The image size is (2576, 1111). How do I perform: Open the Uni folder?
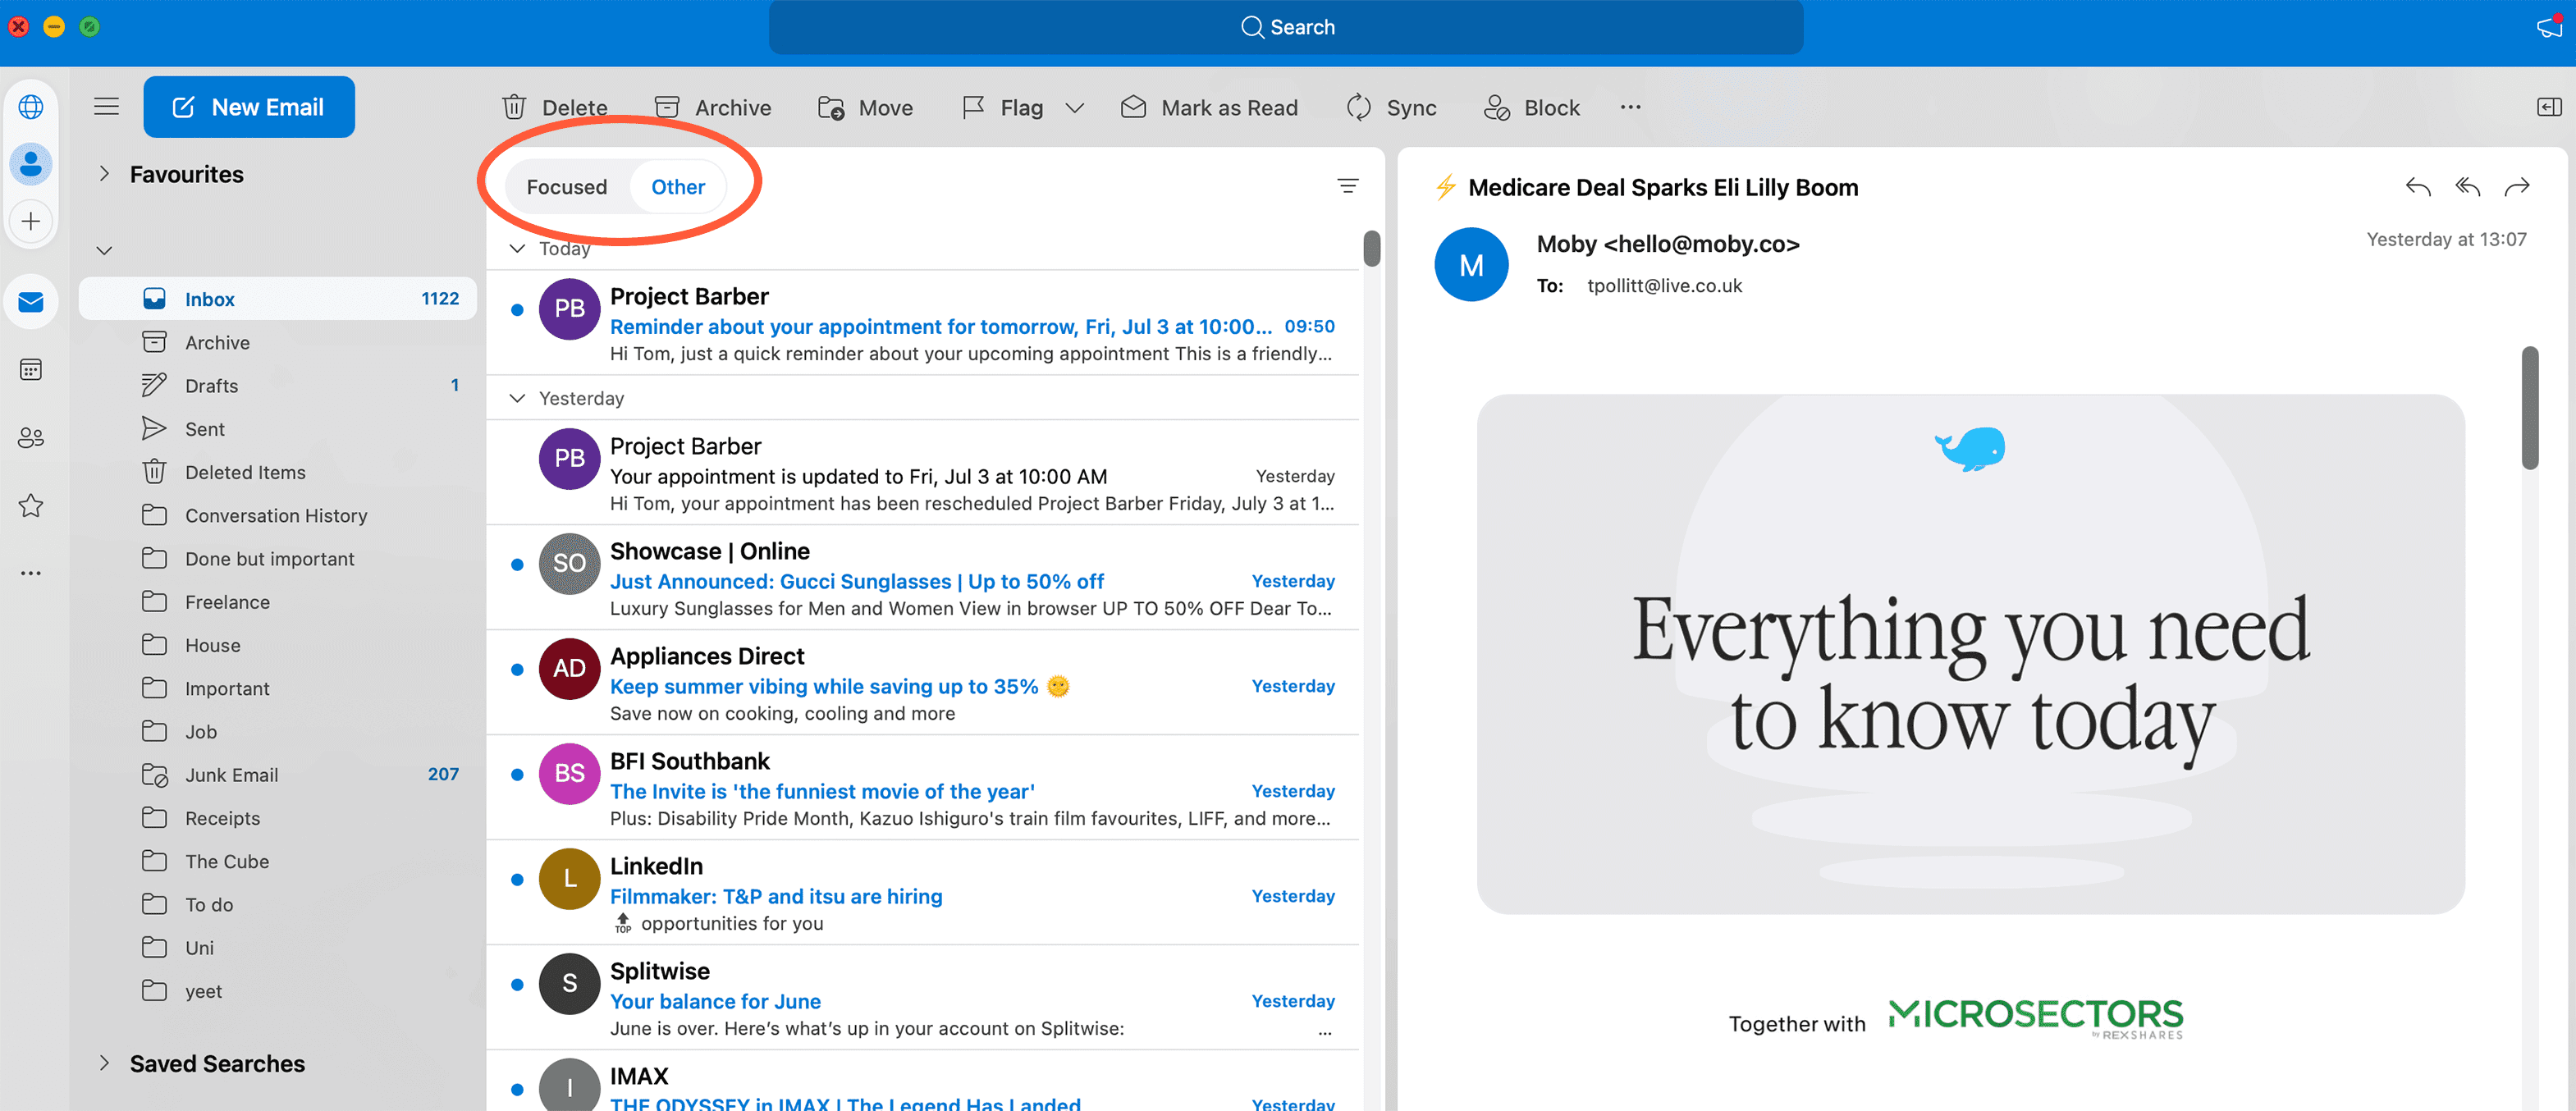(278, 948)
